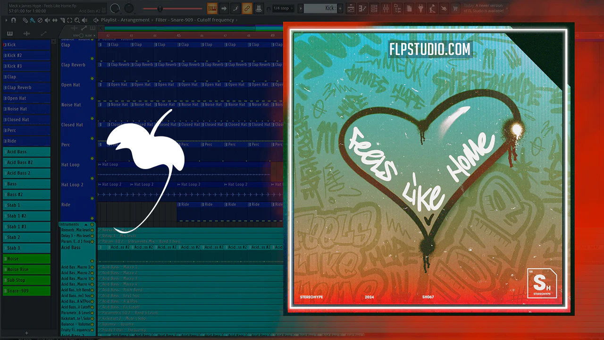Screen dimensions: 604x340
Task: Mute the Acid Bass Macro 1 track
Action: point(92,267)
